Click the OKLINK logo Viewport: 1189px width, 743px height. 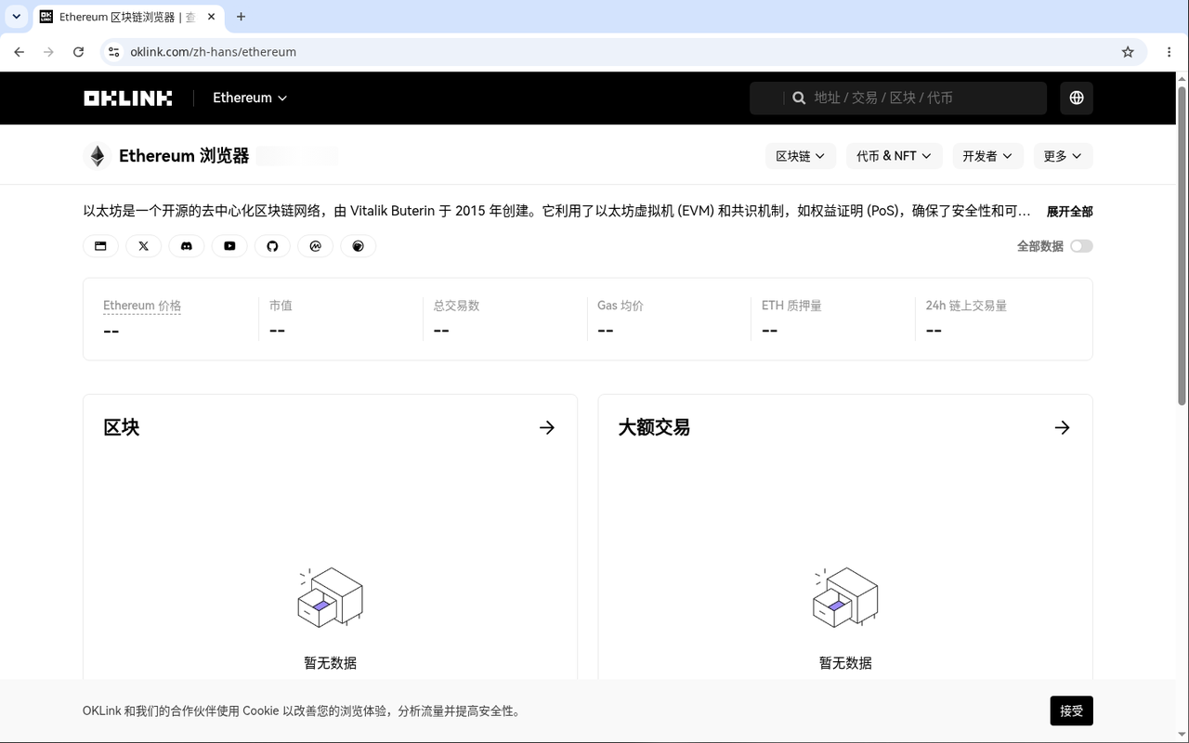[127, 98]
